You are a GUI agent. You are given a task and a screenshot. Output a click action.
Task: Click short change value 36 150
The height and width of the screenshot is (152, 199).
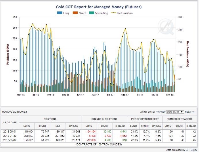[107, 132]
